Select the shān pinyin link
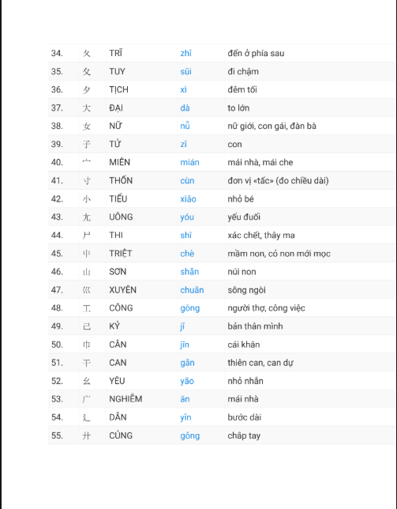Screen dimensions: 397x509 189,272
